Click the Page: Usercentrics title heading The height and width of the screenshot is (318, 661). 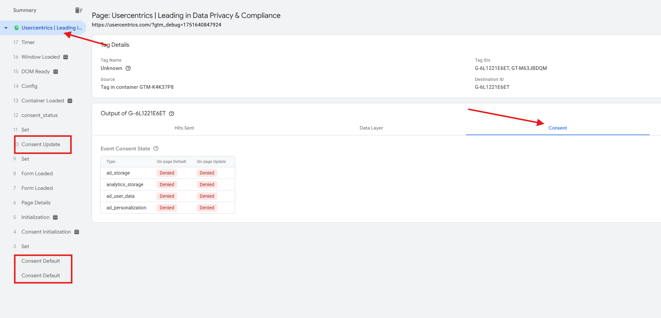pyautogui.click(x=186, y=16)
